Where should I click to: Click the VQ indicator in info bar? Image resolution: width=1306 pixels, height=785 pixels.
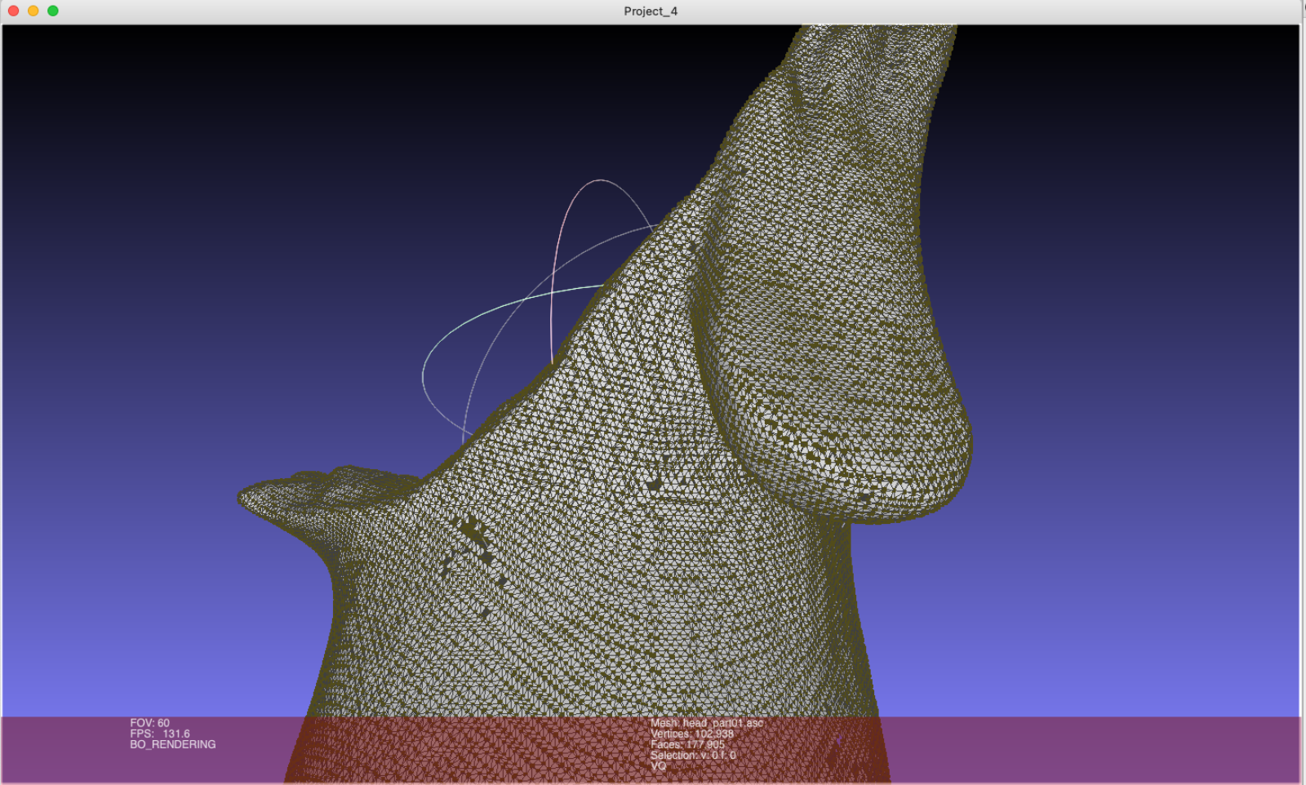[x=658, y=765]
